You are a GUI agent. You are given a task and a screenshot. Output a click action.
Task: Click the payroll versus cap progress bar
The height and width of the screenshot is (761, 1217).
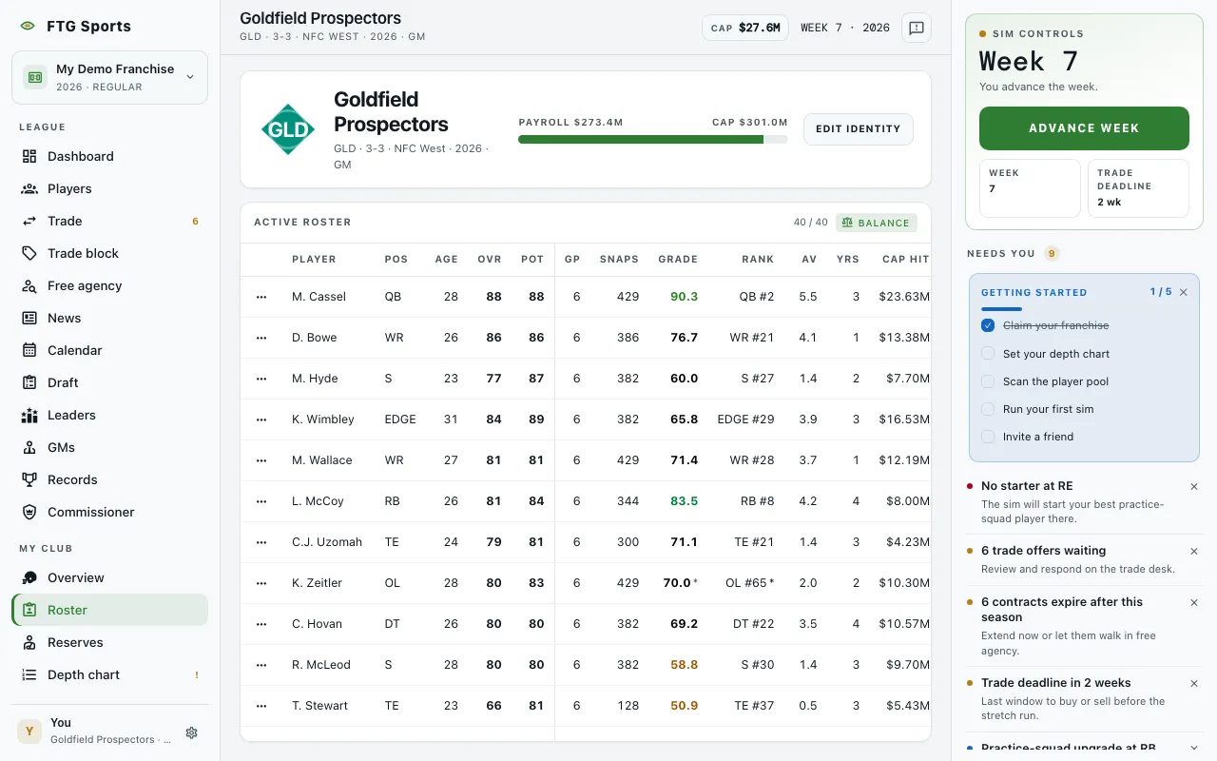[653, 140]
